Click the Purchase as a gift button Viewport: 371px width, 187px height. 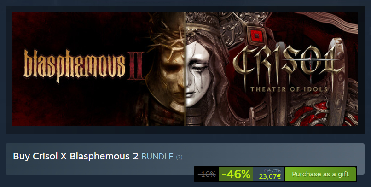point(320,174)
